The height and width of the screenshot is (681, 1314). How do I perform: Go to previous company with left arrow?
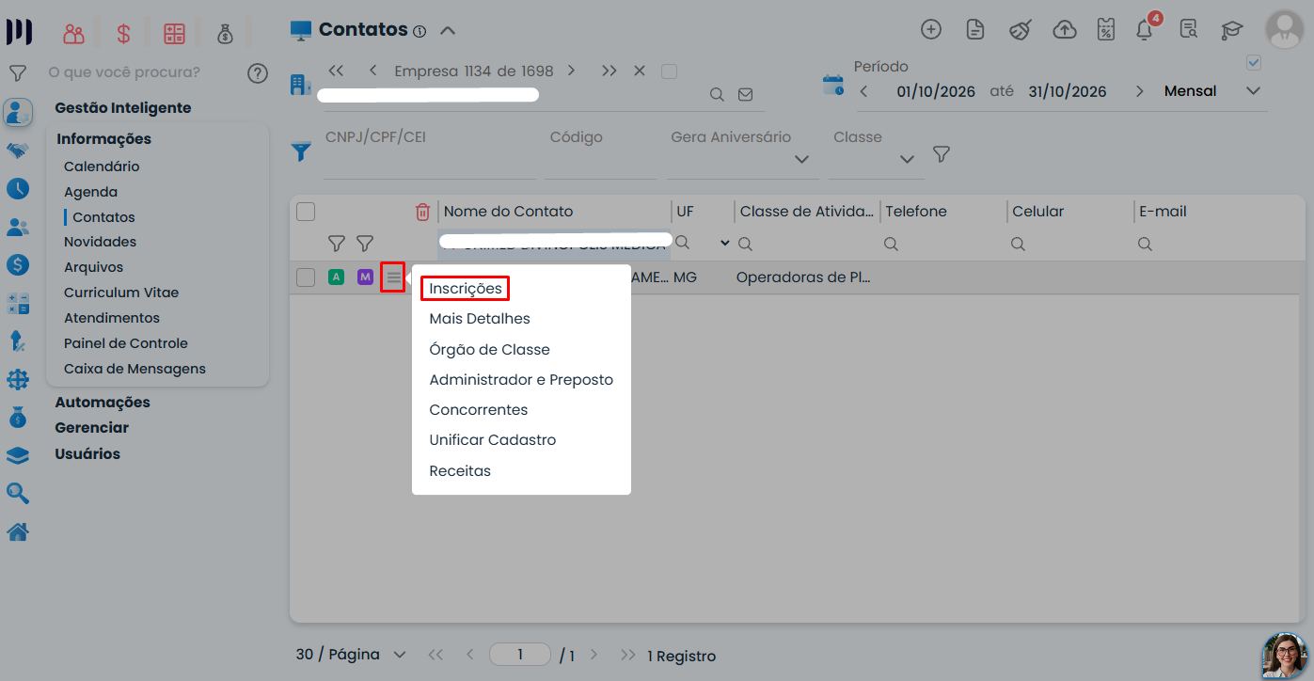point(373,71)
